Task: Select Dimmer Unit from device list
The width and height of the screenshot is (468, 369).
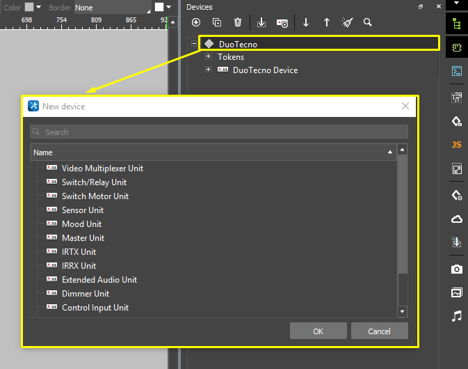Action: [86, 294]
